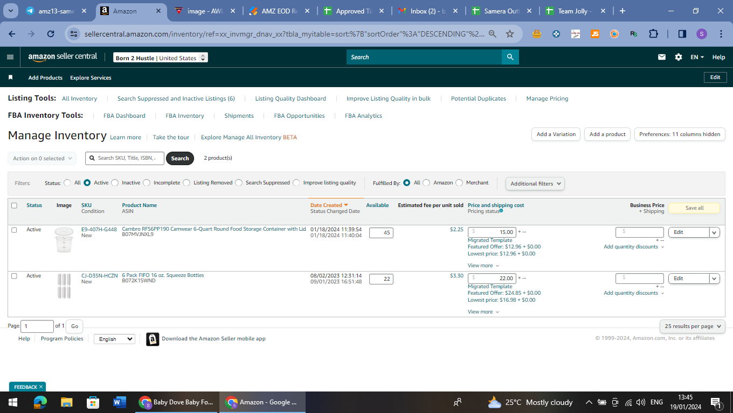Image resolution: width=733 pixels, height=413 pixels.
Task: Open the messages mail icon
Action: tap(662, 57)
